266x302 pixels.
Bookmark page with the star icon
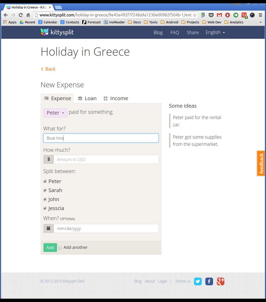[x=195, y=15]
